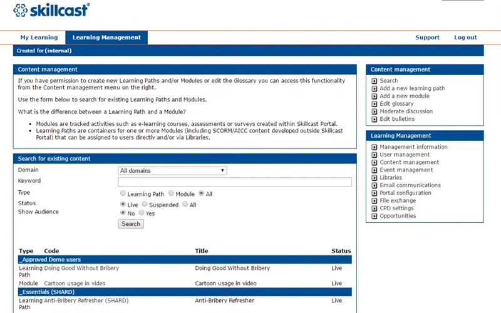Click Anti-Bribery Refresher title cell
The image size is (501, 313).
(224, 300)
